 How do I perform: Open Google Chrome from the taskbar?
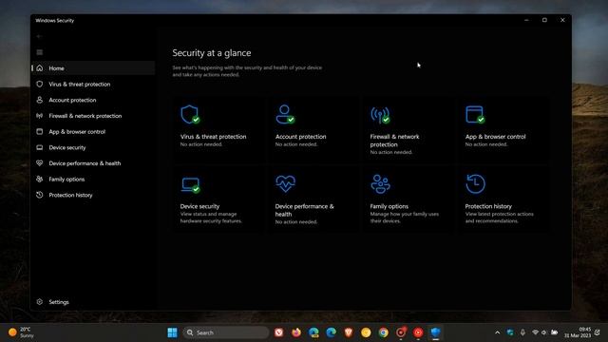(383, 332)
